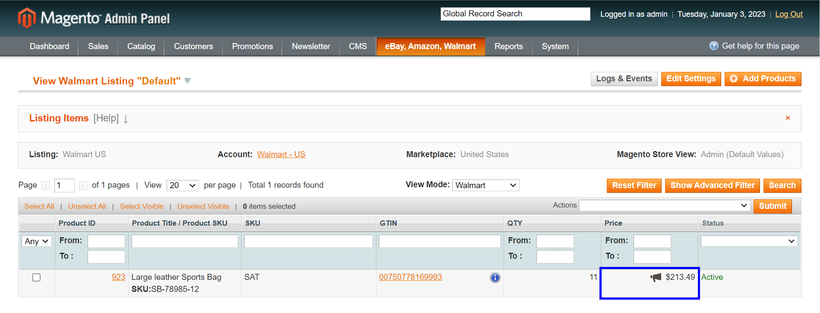Open the Actions dropdown
The height and width of the screenshot is (313, 820).
[665, 205]
